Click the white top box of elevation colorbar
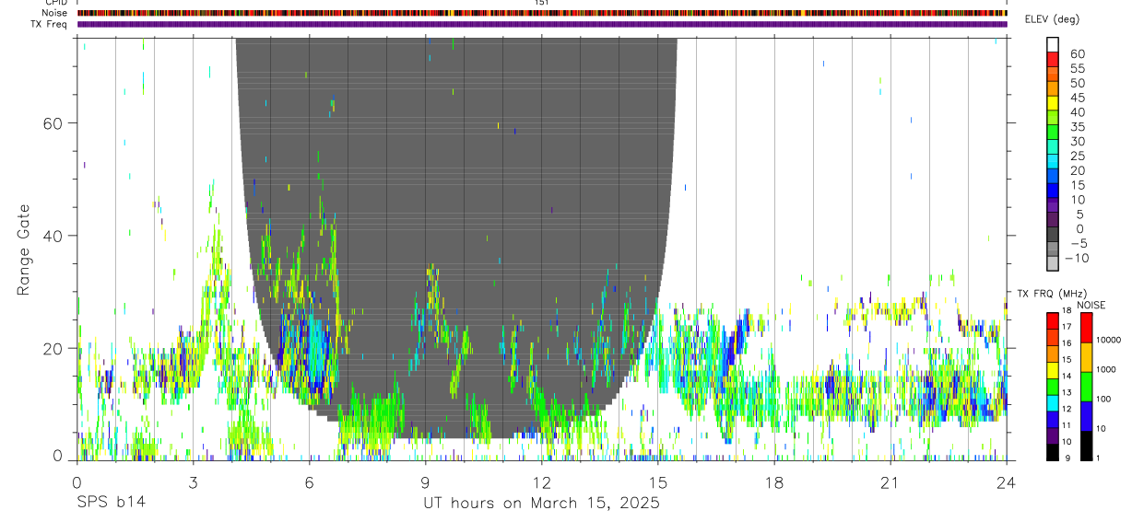Screen dimensions: 1132x522 1053,43
